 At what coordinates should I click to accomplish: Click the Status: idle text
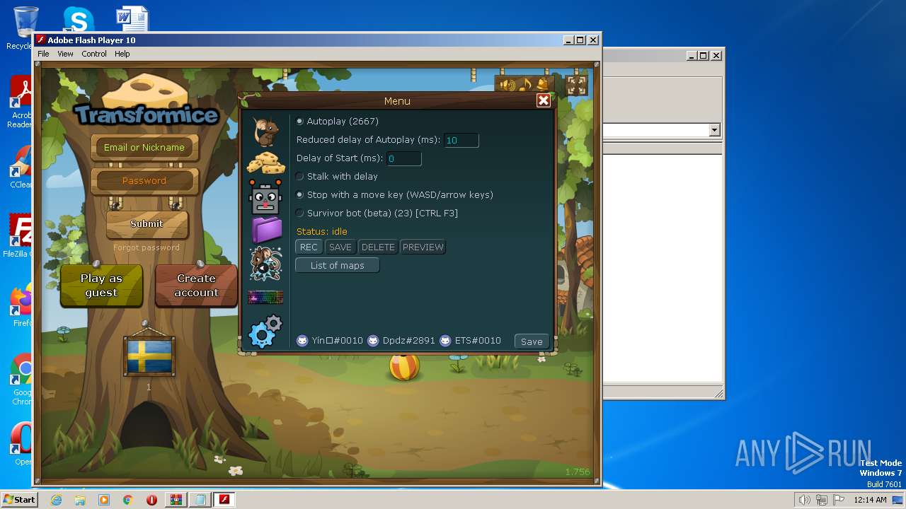(x=322, y=232)
